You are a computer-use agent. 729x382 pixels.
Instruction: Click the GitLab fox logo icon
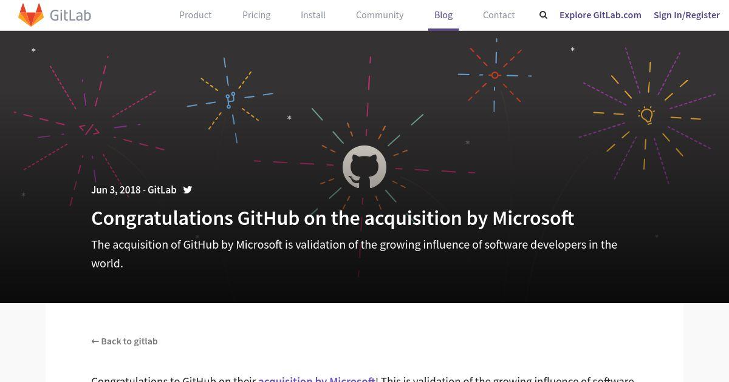[x=31, y=15]
